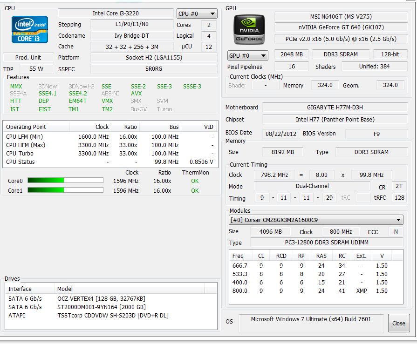Click the GPU Memory clock 324.0 field
This screenshot has height=344, width=417.
pyautogui.click(x=325, y=85)
